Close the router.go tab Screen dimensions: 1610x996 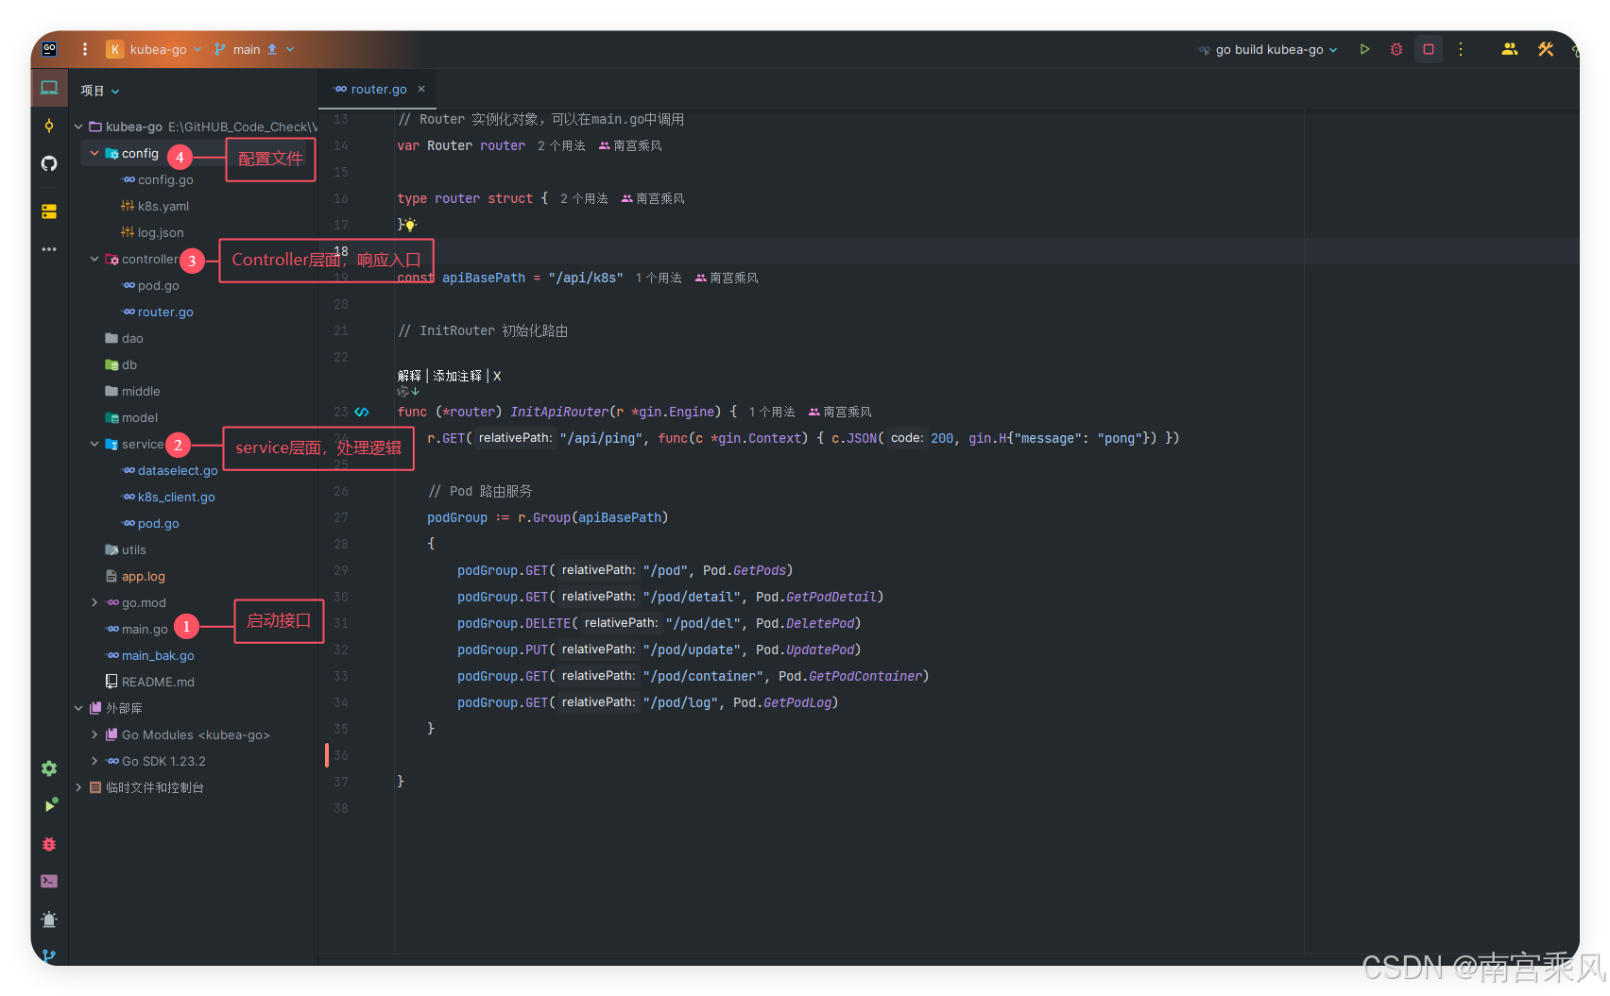pos(421,89)
